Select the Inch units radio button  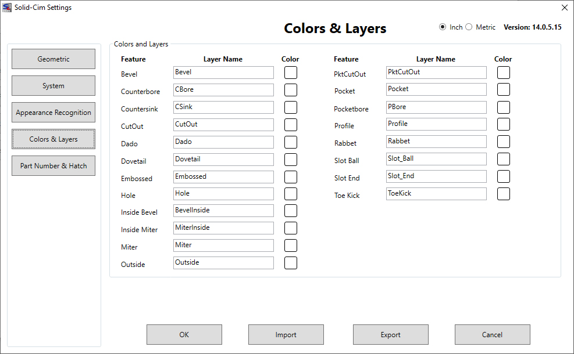(x=443, y=27)
